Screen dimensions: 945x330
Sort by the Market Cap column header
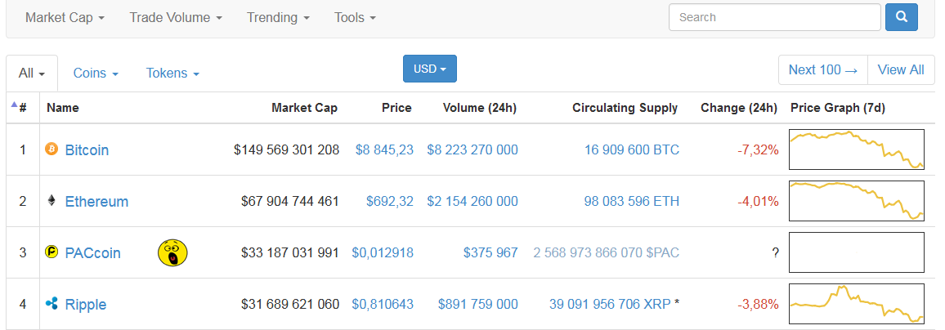(304, 108)
